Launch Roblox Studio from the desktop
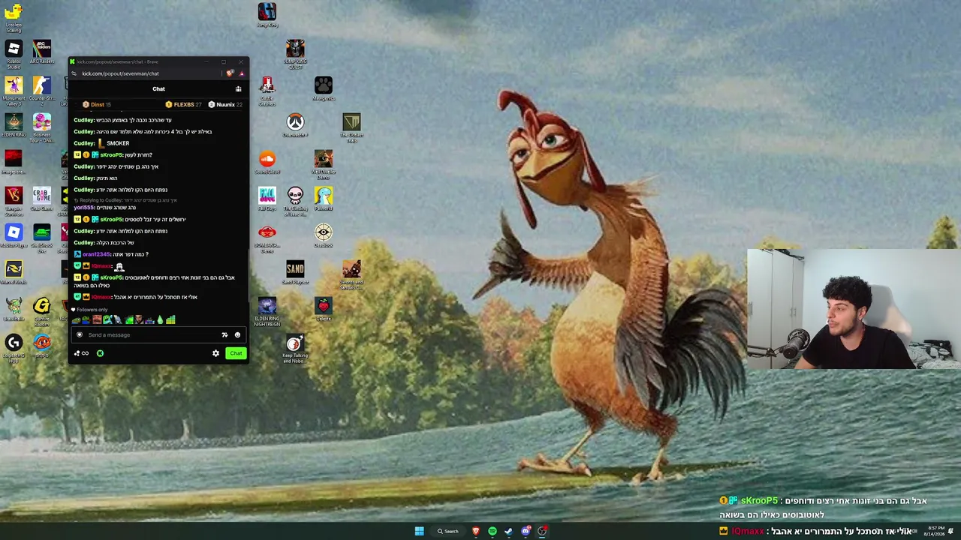This screenshot has height=540, width=961. pos(14,54)
